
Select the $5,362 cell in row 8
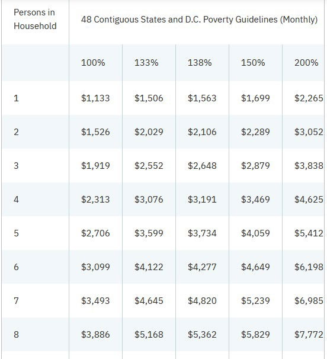202,334
